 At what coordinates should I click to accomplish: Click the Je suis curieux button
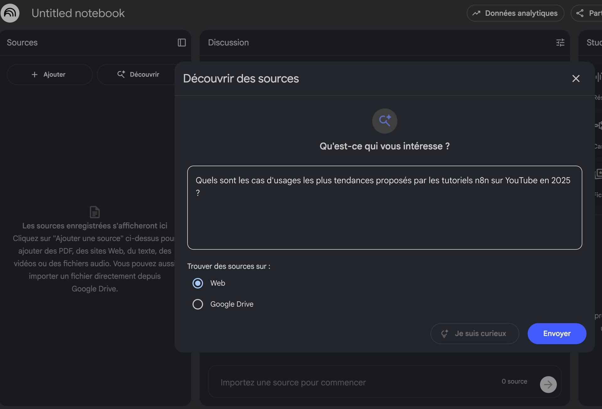coord(474,334)
